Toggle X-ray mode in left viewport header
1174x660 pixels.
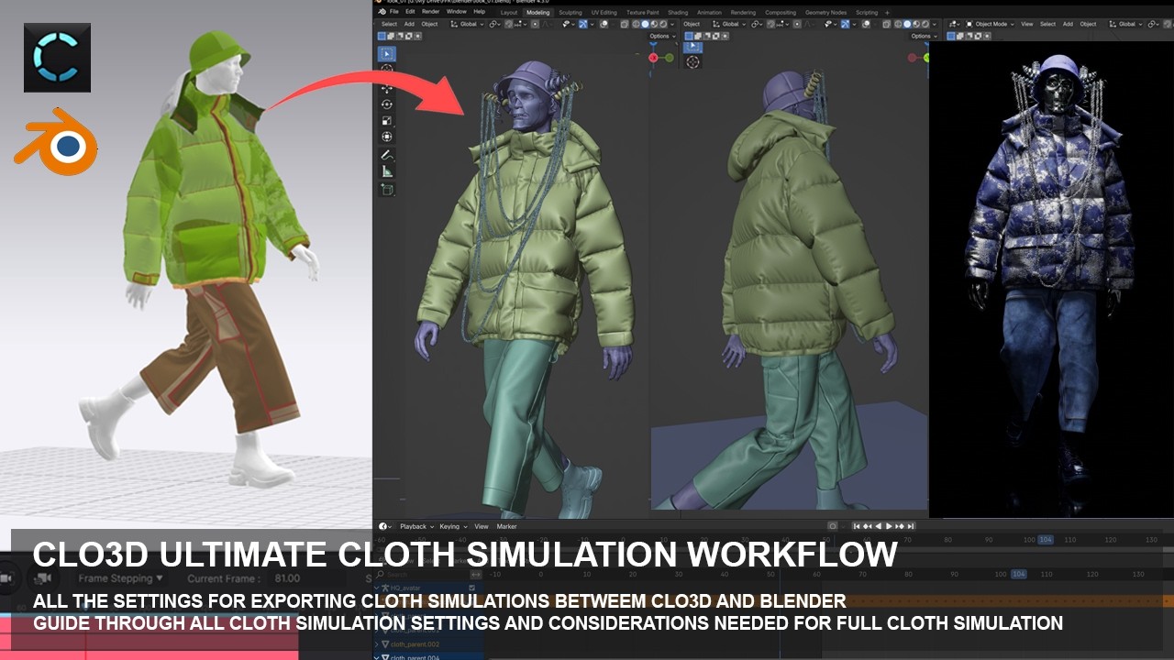point(625,24)
